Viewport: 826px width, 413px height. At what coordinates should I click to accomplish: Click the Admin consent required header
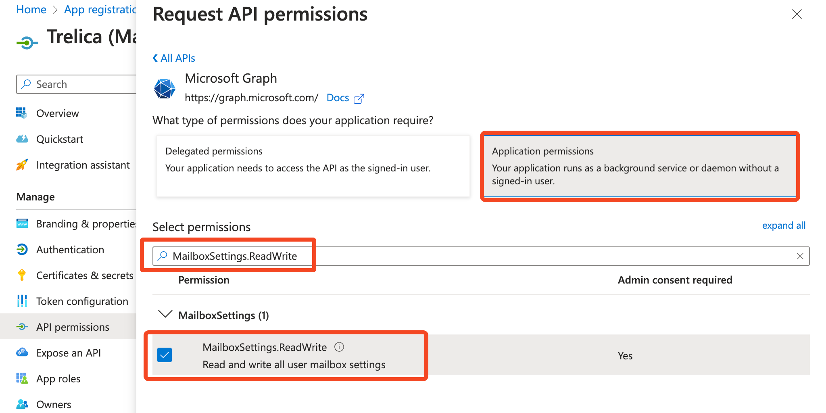(x=675, y=280)
